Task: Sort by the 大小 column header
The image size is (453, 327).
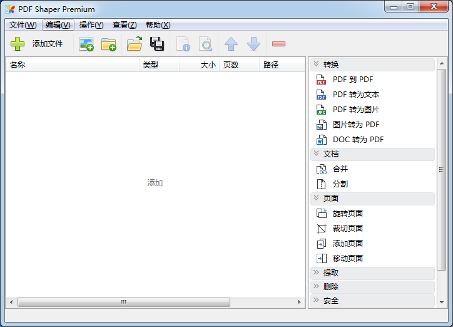Action: coord(200,65)
